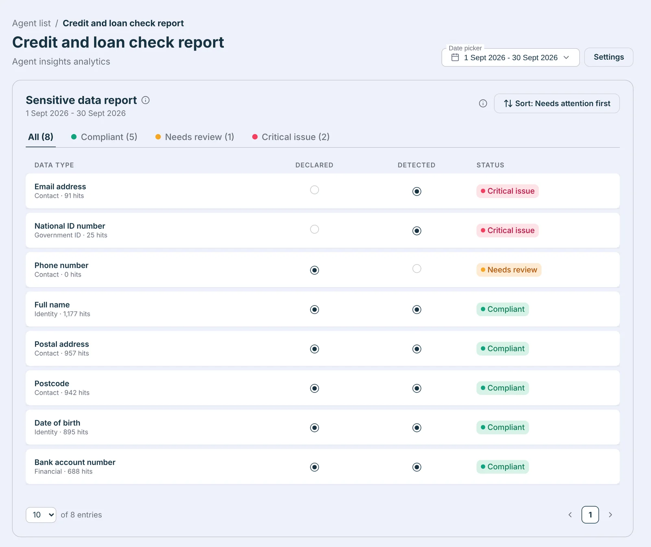Switch to Critical issue (2) tab

[291, 137]
